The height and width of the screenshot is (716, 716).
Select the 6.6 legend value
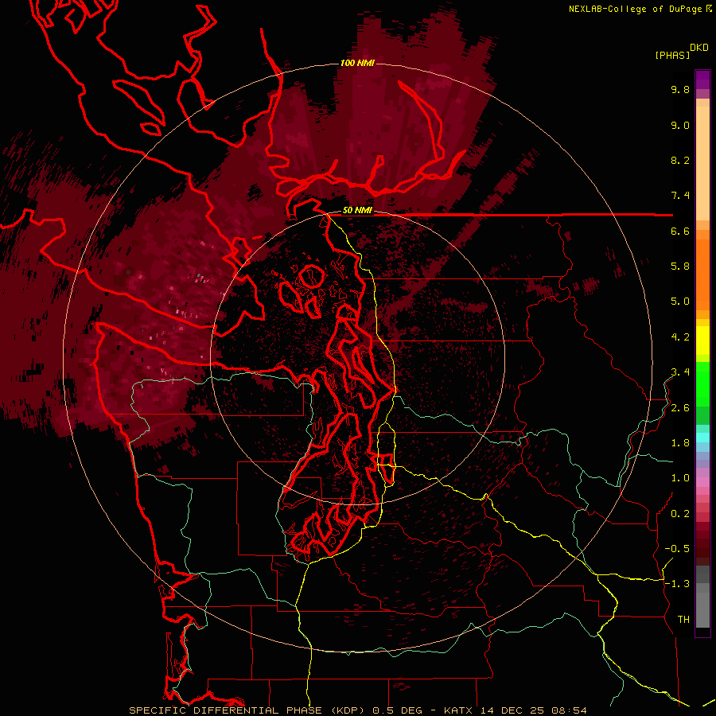coord(680,231)
